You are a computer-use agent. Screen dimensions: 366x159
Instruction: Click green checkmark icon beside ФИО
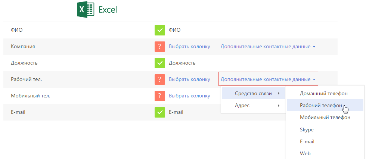(160, 30)
